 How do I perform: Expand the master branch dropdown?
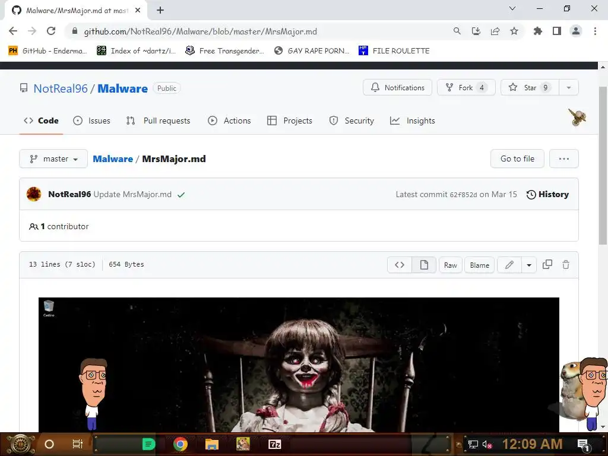coord(53,159)
